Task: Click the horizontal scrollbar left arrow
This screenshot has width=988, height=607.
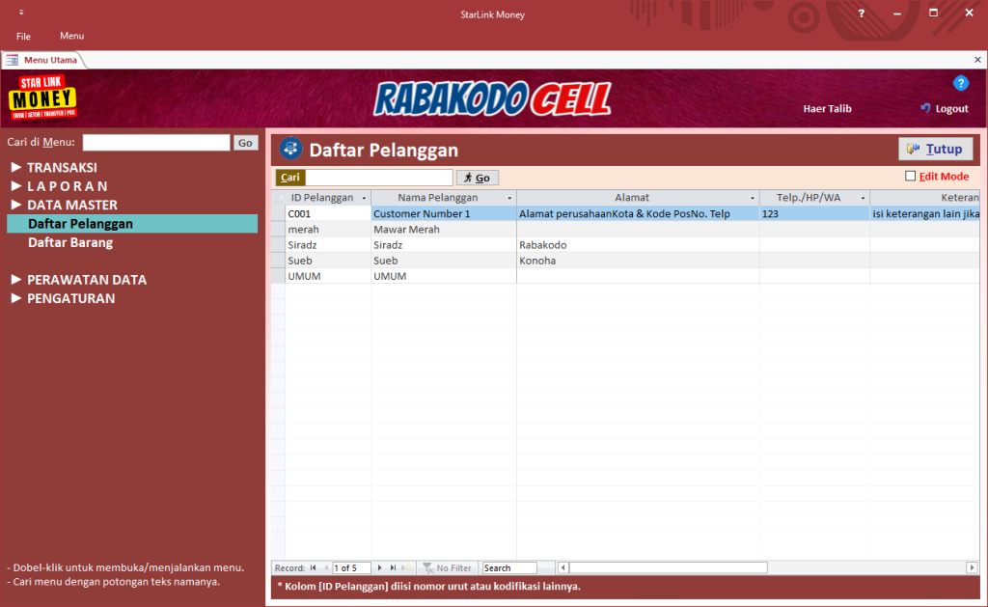Action: pyautogui.click(x=563, y=568)
